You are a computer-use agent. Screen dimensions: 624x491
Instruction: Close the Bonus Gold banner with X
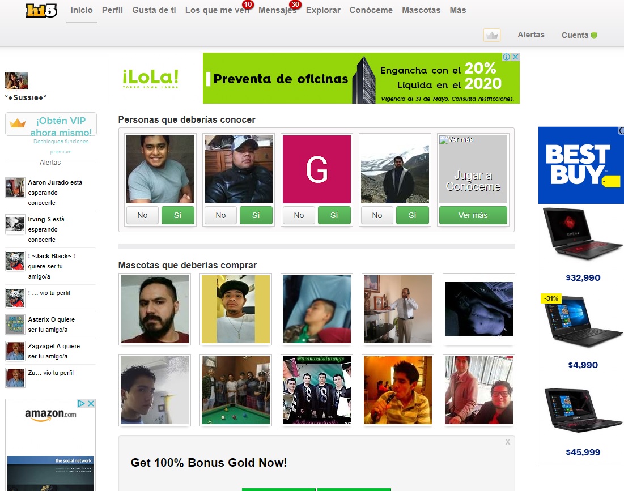pos(508,442)
